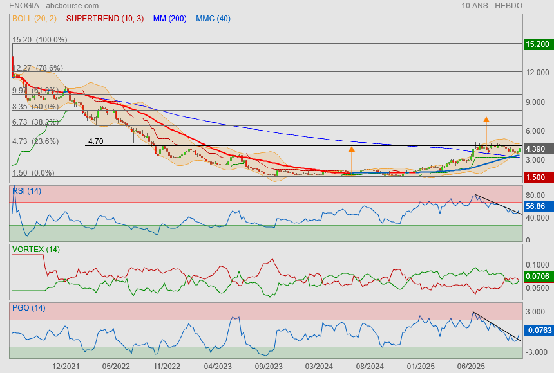554x373 pixels.
Task: Click the RSI (14) panel label
Action: (26, 190)
